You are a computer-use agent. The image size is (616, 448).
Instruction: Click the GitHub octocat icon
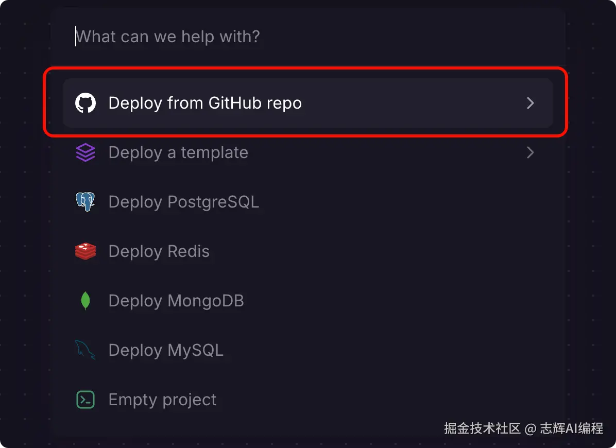click(85, 103)
